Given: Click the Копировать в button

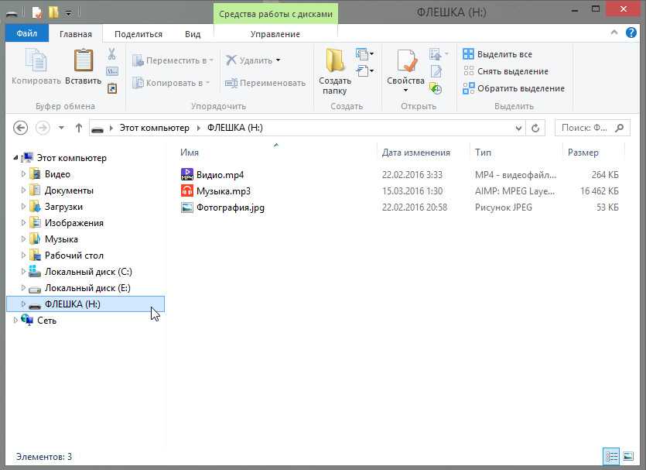Looking at the screenshot, I should [171, 83].
